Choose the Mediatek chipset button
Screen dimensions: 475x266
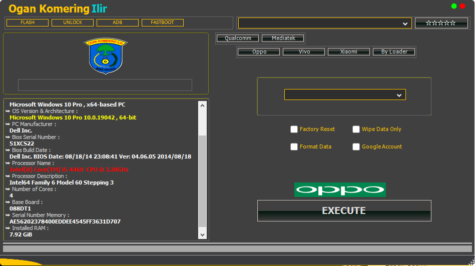tap(283, 38)
